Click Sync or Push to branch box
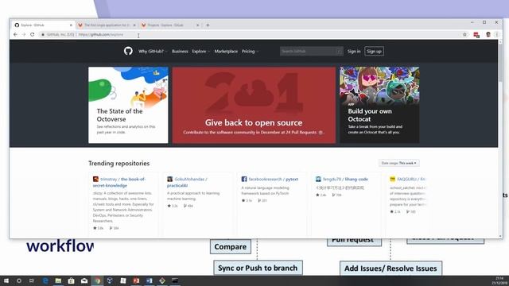This screenshot has height=286, width=509. click(258, 268)
